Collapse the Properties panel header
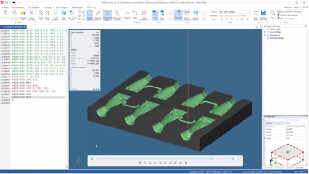 [x=265, y=117]
